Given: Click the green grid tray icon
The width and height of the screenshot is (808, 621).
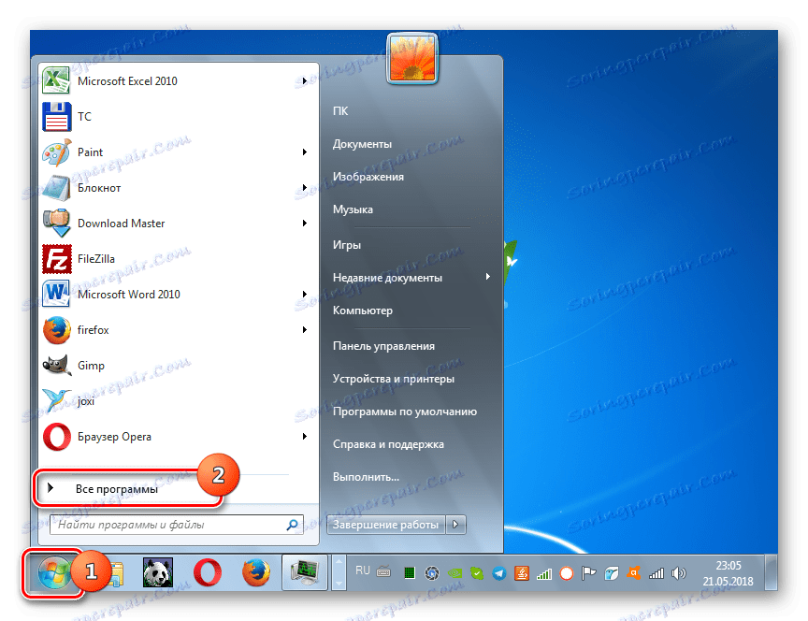Looking at the screenshot, I should coord(410,573).
